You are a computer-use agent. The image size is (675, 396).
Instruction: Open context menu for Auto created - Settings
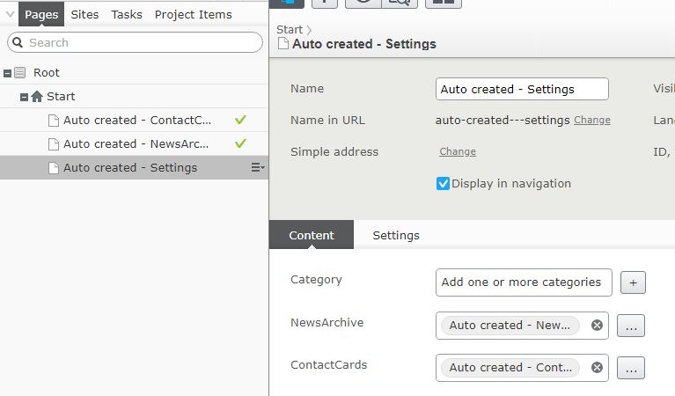pos(257,168)
